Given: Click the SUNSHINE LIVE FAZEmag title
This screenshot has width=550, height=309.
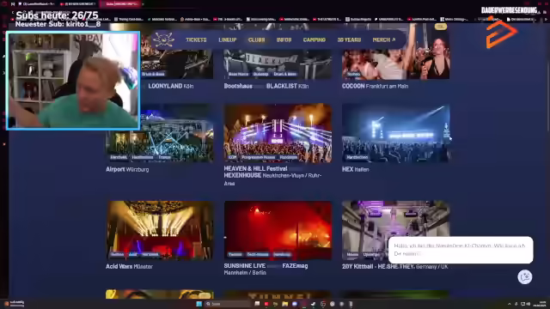Looking at the screenshot, I should pos(266,266).
